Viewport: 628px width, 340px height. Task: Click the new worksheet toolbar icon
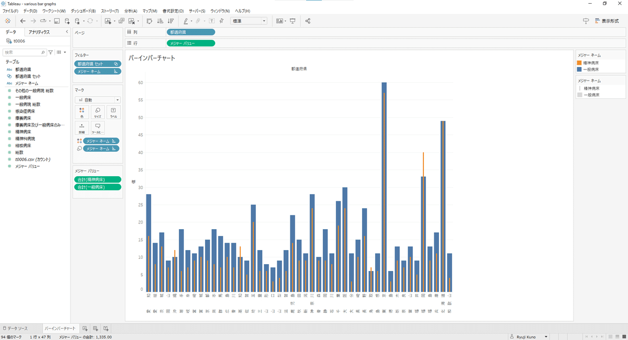(x=108, y=21)
